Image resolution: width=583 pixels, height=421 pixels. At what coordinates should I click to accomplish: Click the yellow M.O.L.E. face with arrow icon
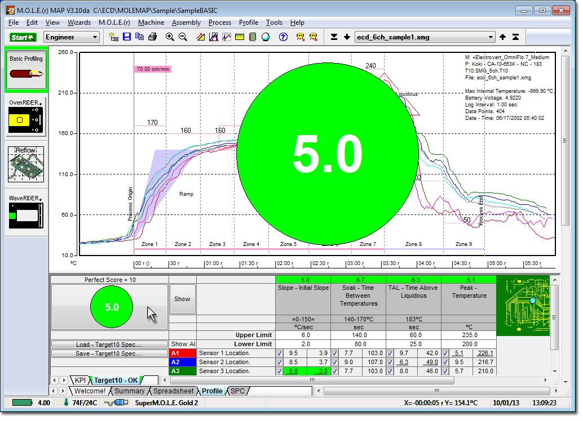coord(301,37)
